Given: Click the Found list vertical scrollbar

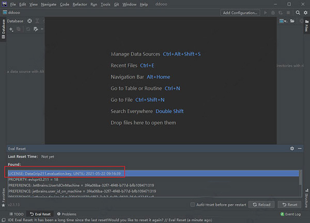Looking at the screenshot, I should coord(301,177).
